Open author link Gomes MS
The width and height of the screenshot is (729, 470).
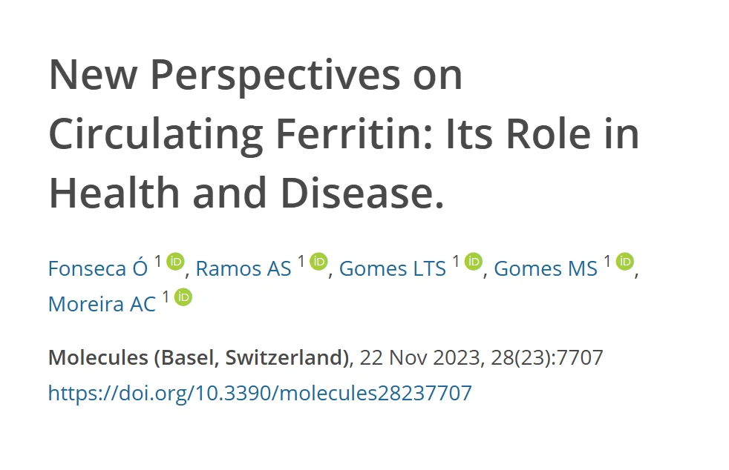(x=546, y=268)
